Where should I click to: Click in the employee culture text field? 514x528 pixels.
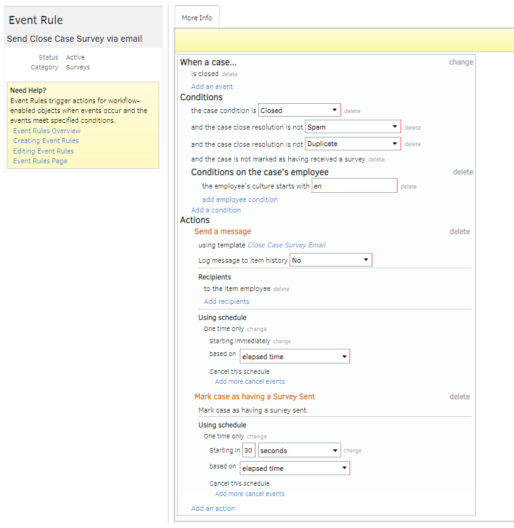pos(354,185)
